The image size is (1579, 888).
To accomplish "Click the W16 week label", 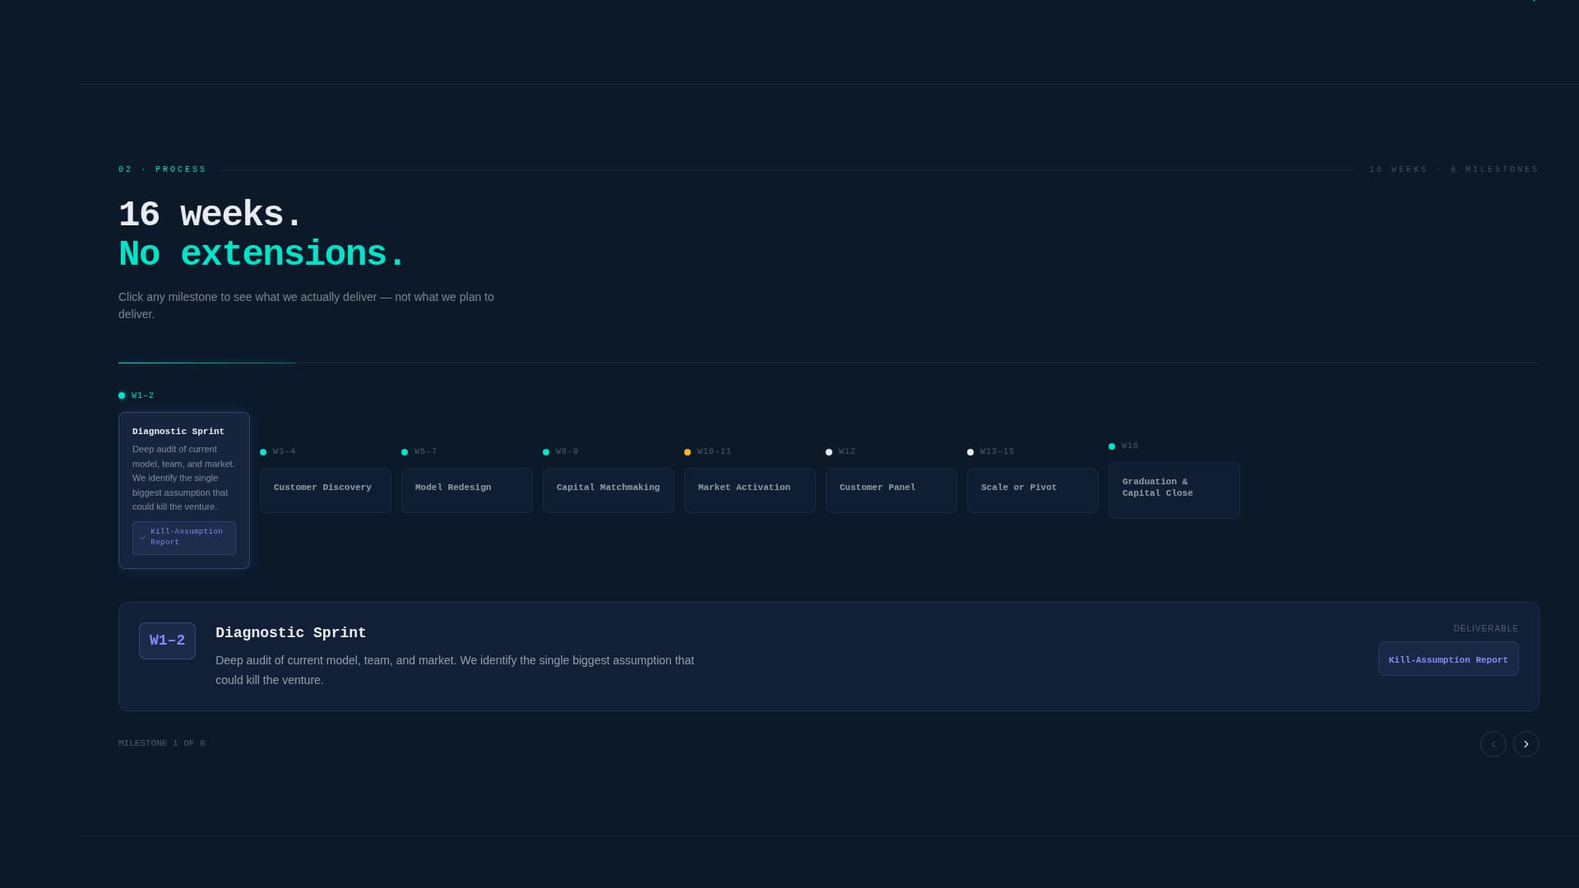I will tap(1130, 446).
